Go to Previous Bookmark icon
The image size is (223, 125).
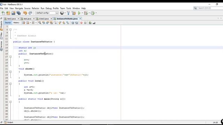pyautogui.click(x=60, y=23)
